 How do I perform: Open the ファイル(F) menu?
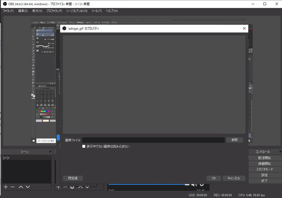[x=8, y=11]
